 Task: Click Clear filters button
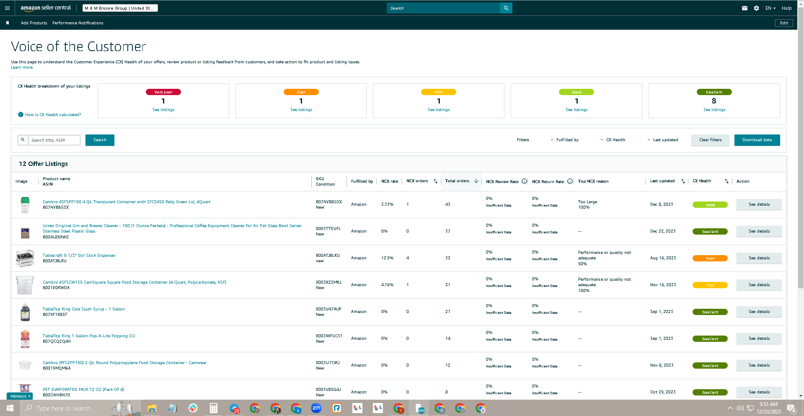[710, 140]
